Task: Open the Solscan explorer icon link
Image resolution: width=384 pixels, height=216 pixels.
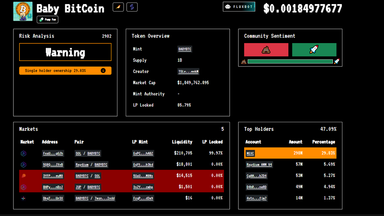Action: click(132, 7)
